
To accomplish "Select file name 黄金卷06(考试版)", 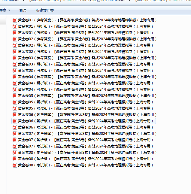I will tap(86, 127).
